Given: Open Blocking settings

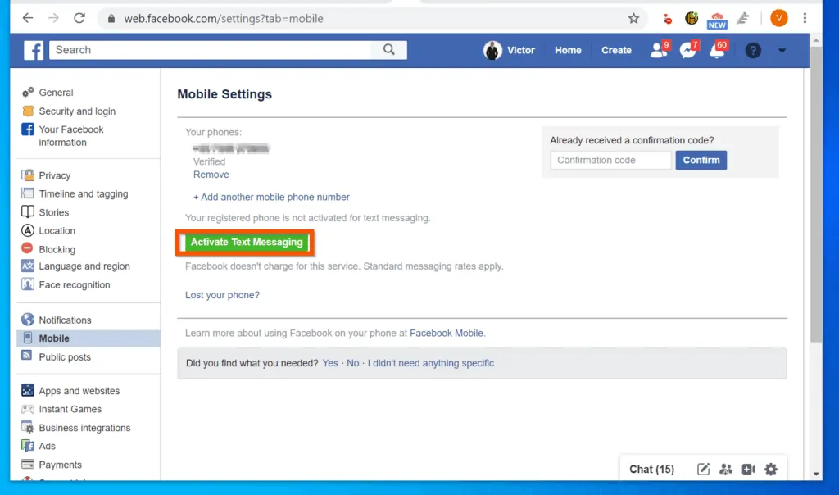Looking at the screenshot, I should (57, 249).
